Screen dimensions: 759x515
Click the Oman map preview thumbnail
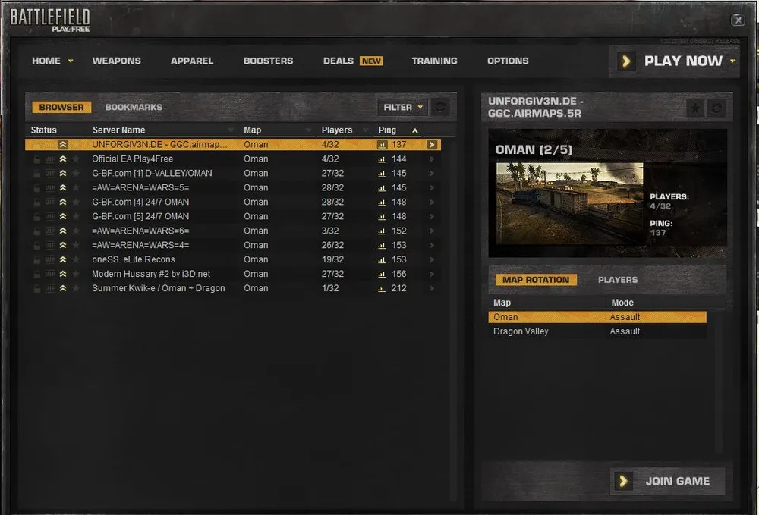570,203
